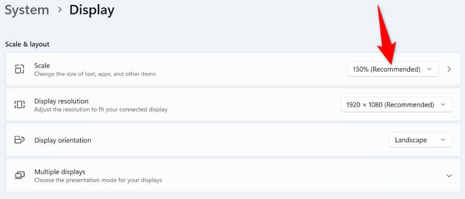
Task: Select the Scale setting label
Action: point(42,66)
